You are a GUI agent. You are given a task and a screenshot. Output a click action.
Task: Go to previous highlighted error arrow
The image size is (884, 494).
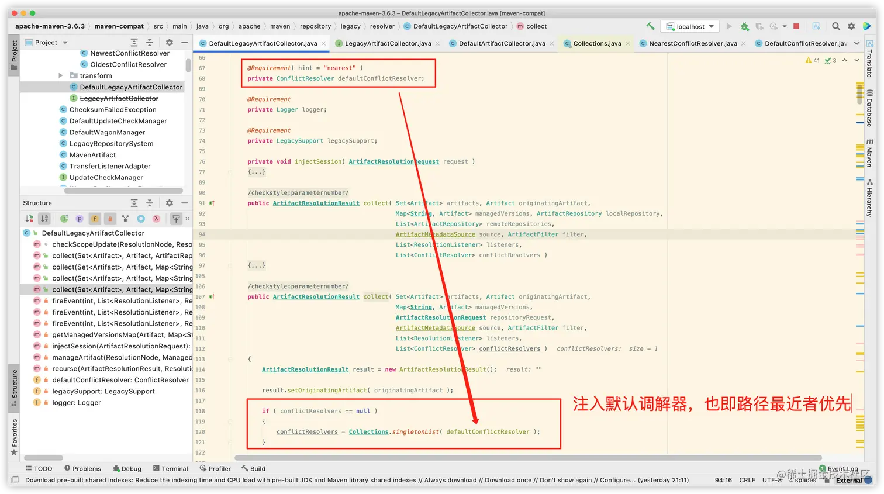click(844, 60)
